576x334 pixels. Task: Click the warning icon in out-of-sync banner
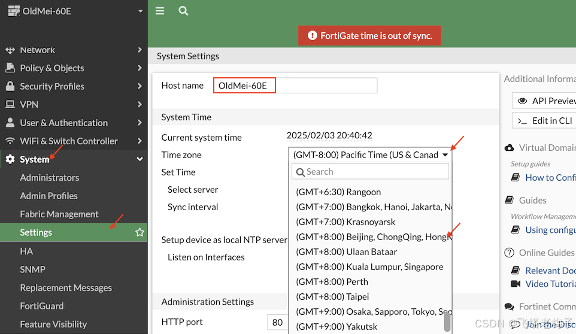[312, 35]
